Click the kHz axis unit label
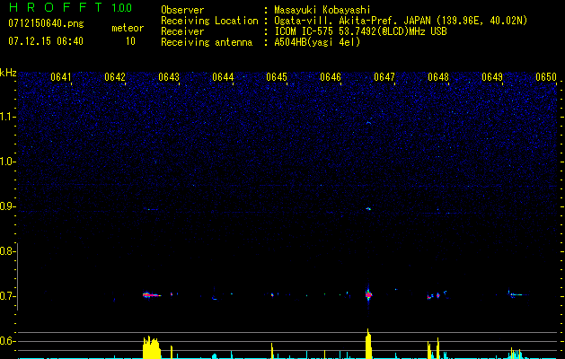Screen dimensions: 565x359 (8, 73)
